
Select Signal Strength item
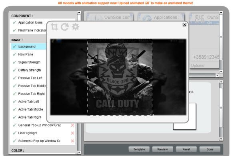29,62
